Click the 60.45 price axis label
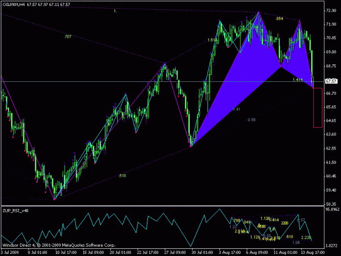Viewport: 341px width, 256px height. tap(331, 176)
